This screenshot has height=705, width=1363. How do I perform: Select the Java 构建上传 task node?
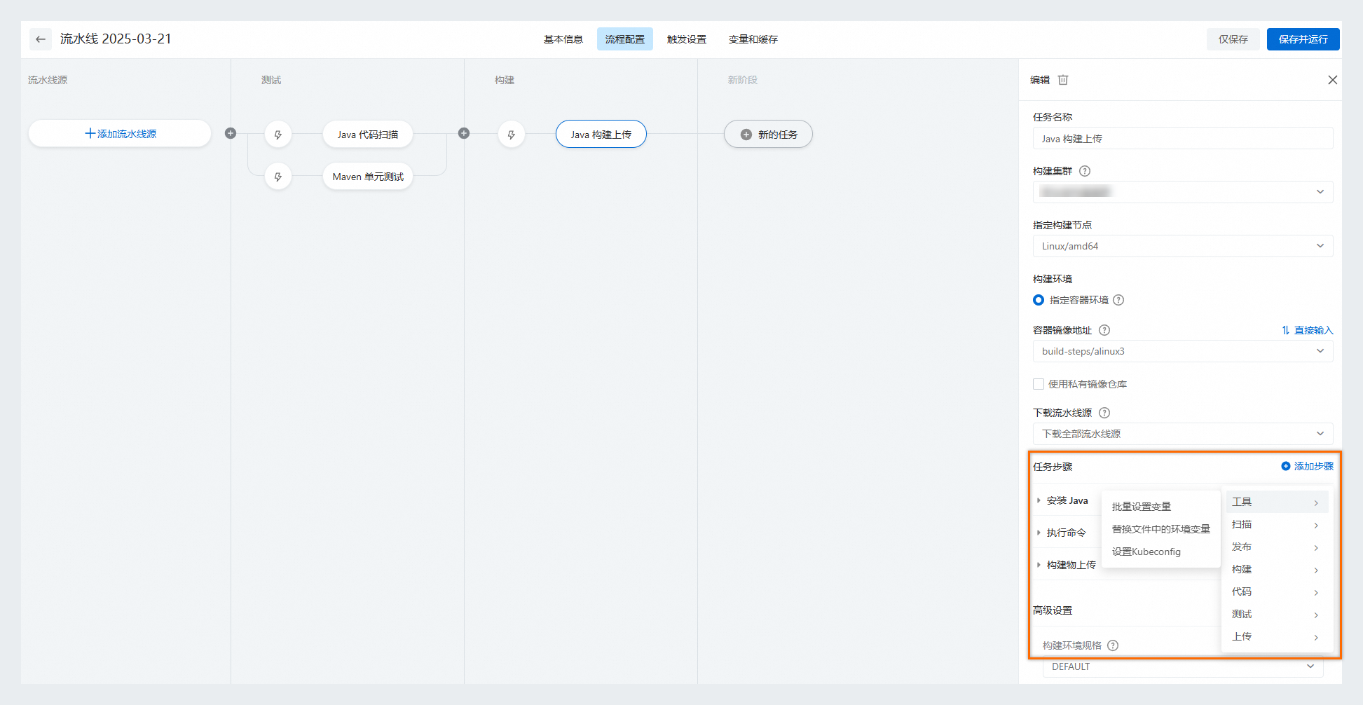pyautogui.click(x=601, y=134)
